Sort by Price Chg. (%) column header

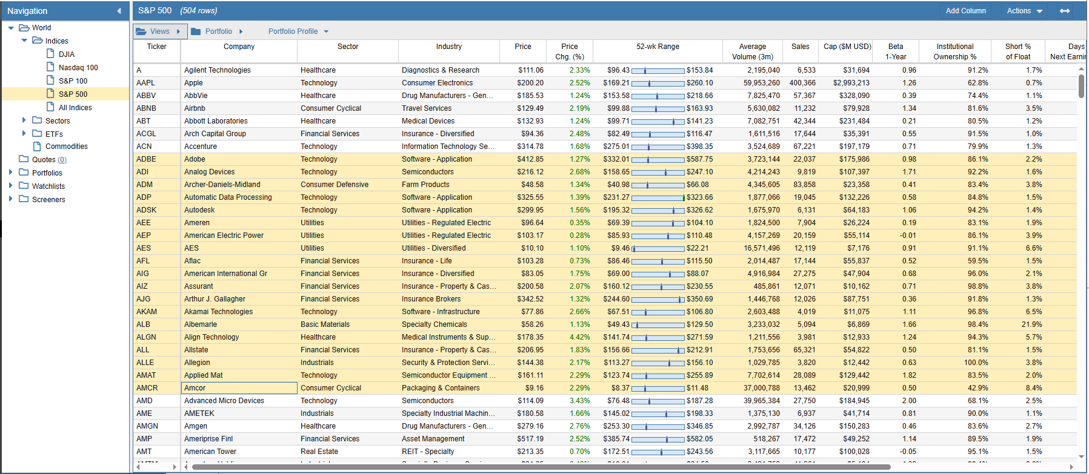570,51
